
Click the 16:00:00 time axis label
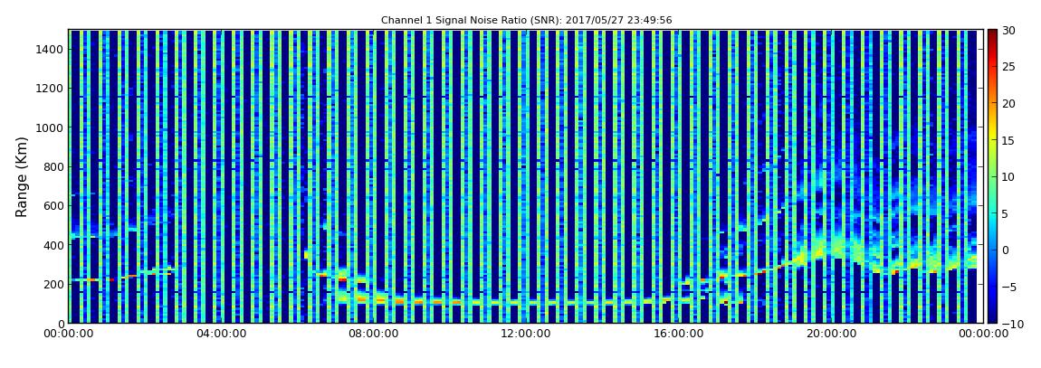(x=677, y=335)
